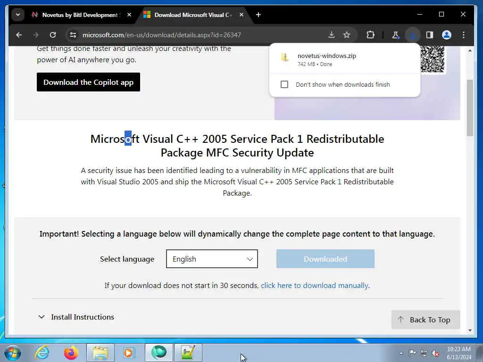Click the Microsoft Visual C++ 2005 heading

coord(237,146)
